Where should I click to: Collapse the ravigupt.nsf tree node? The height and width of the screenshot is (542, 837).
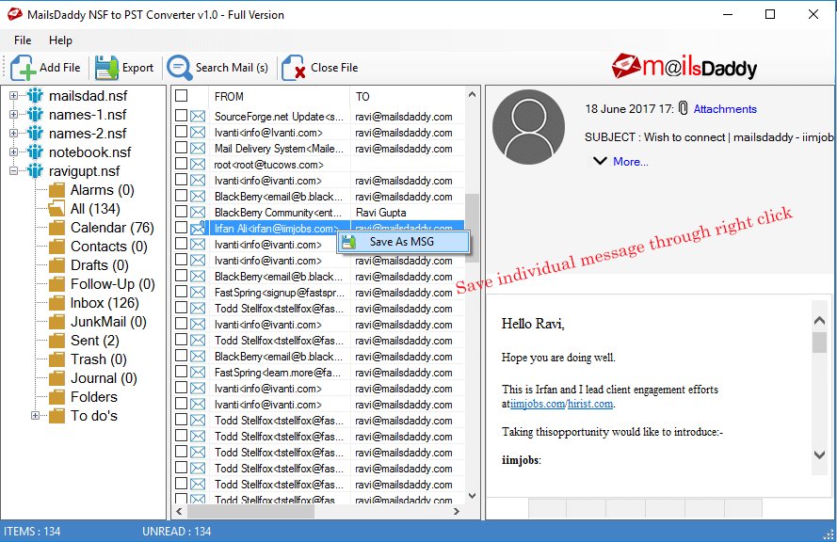tap(14, 171)
